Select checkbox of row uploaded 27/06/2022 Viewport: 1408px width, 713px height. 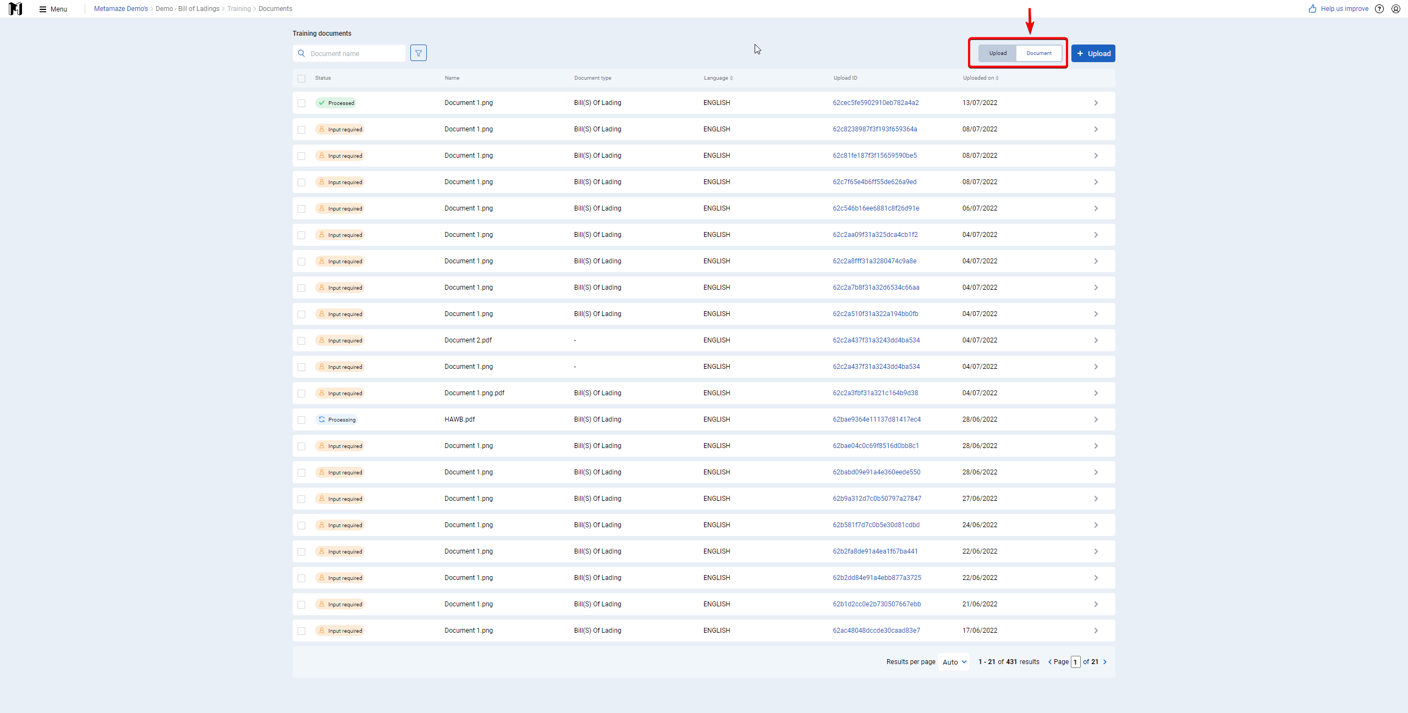[x=301, y=499]
